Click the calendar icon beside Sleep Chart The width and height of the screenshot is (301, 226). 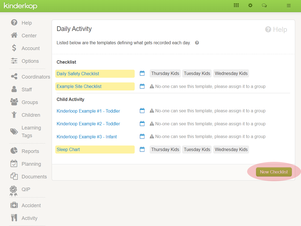(142, 149)
